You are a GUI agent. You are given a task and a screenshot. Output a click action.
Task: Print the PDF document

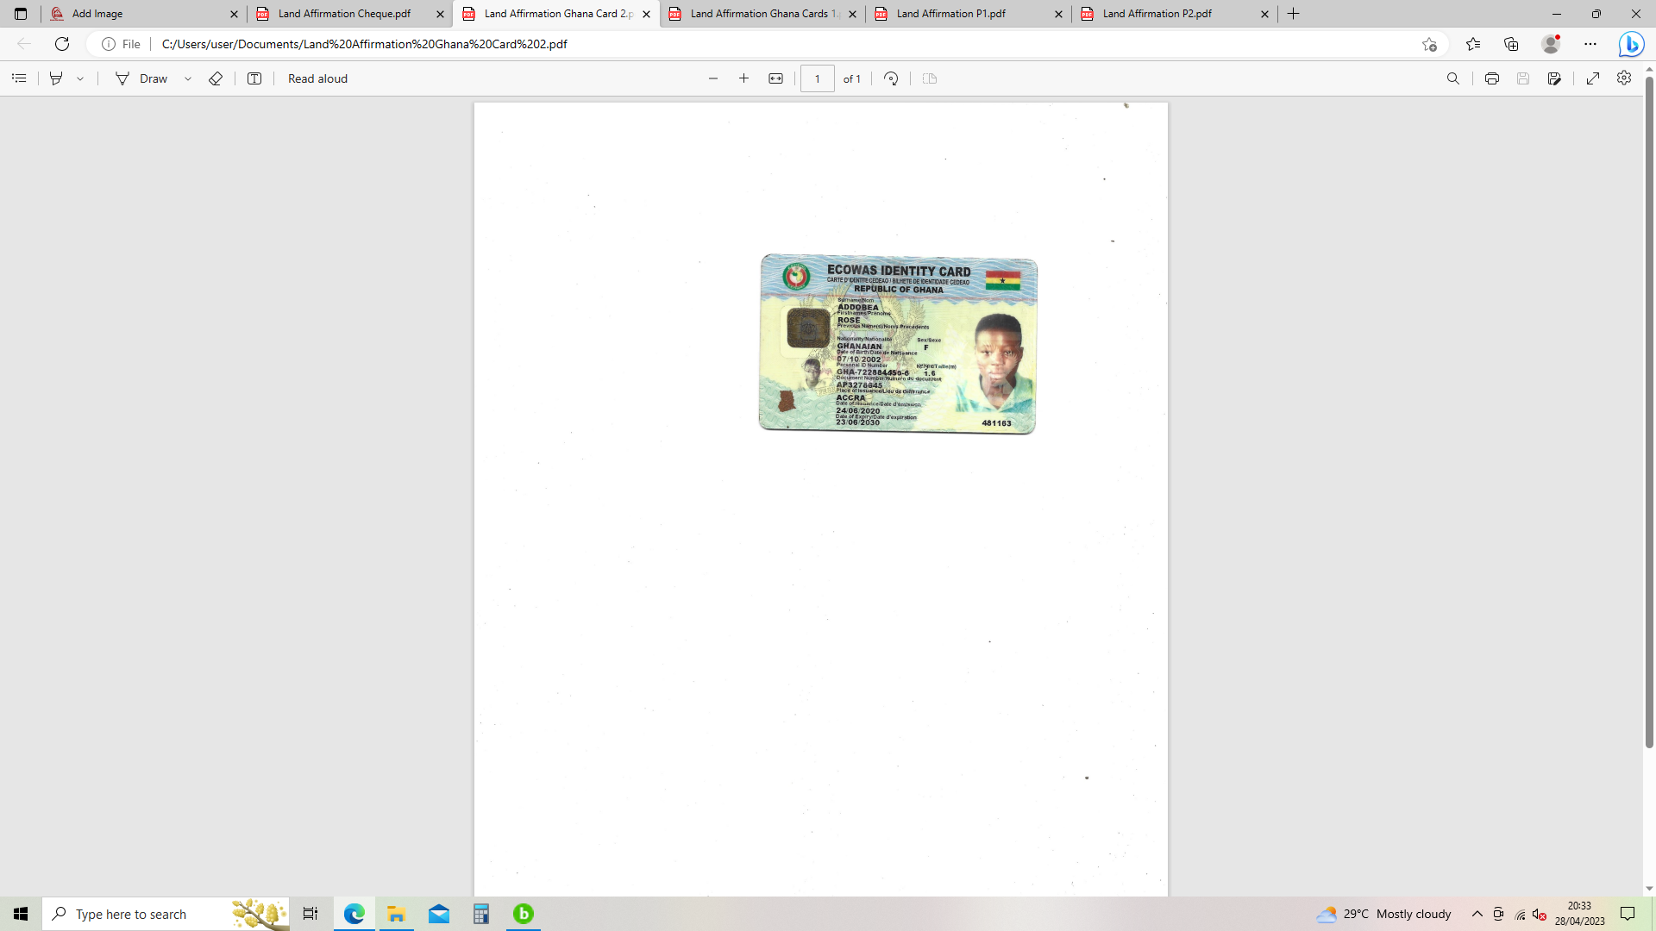click(1492, 78)
